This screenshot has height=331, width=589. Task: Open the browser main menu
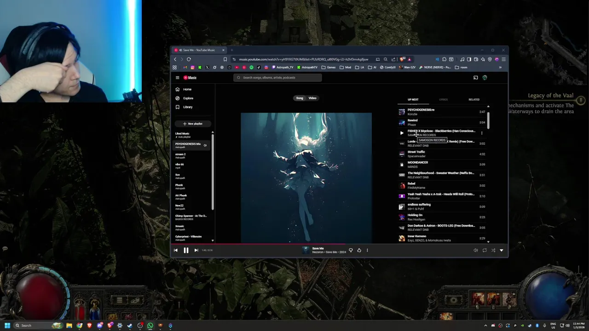click(503, 59)
